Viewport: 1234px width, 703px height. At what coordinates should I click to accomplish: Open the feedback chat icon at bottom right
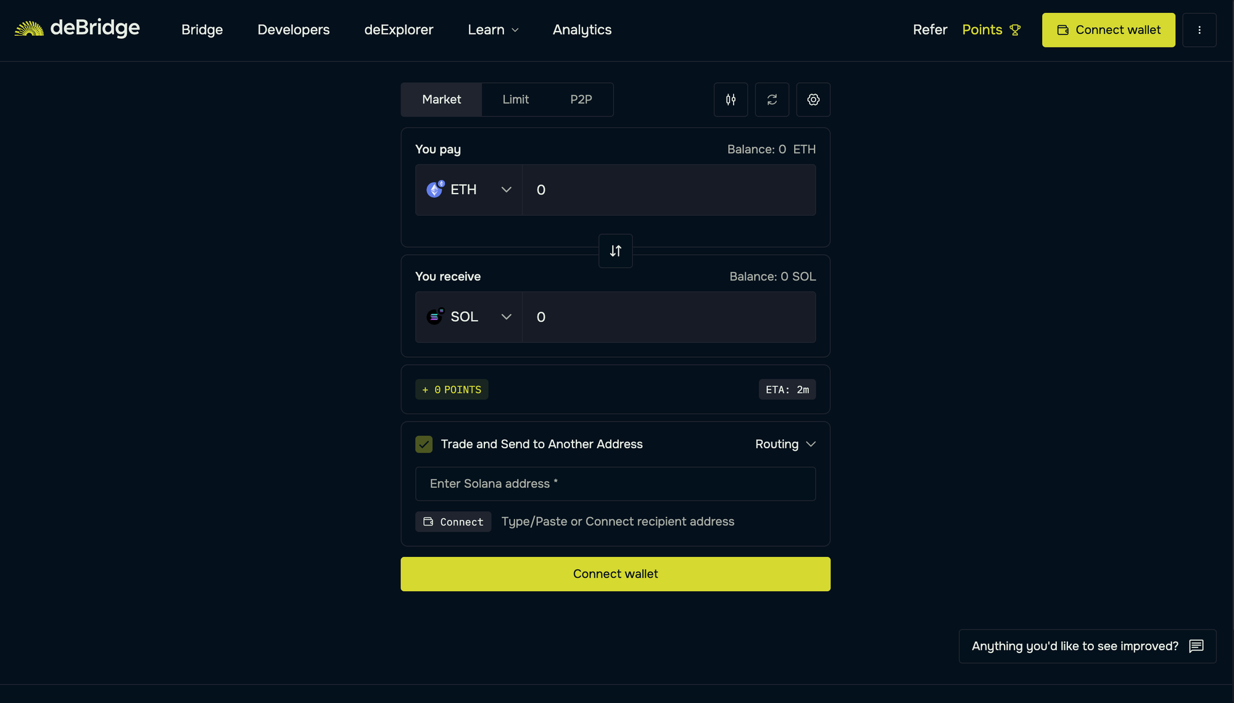pos(1196,646)
